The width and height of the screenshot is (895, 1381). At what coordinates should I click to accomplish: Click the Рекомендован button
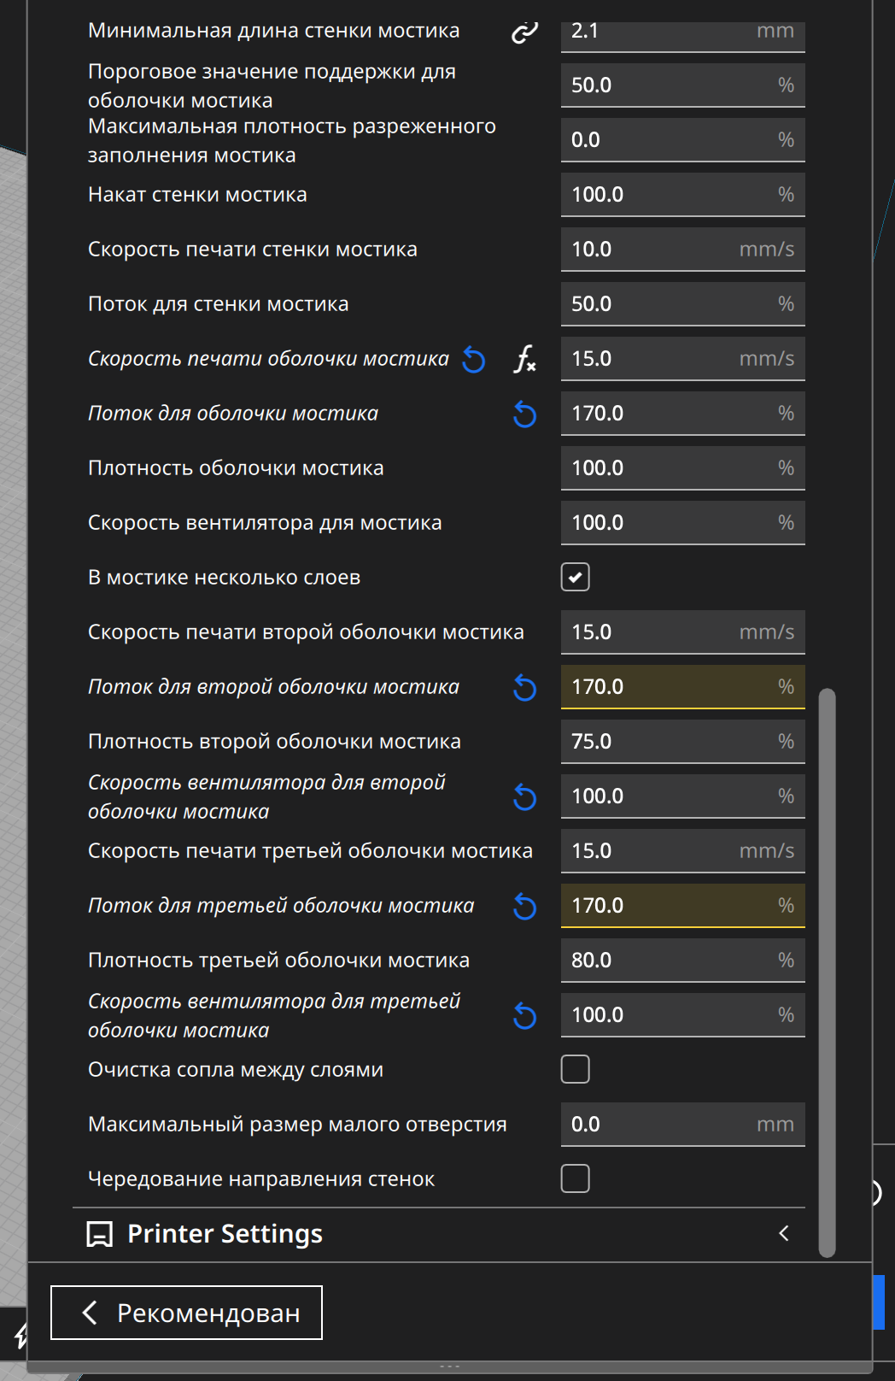click(x=186, y=1313)
